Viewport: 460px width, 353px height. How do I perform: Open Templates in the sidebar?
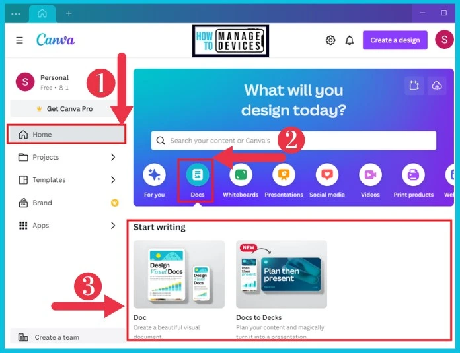point(67,180)
